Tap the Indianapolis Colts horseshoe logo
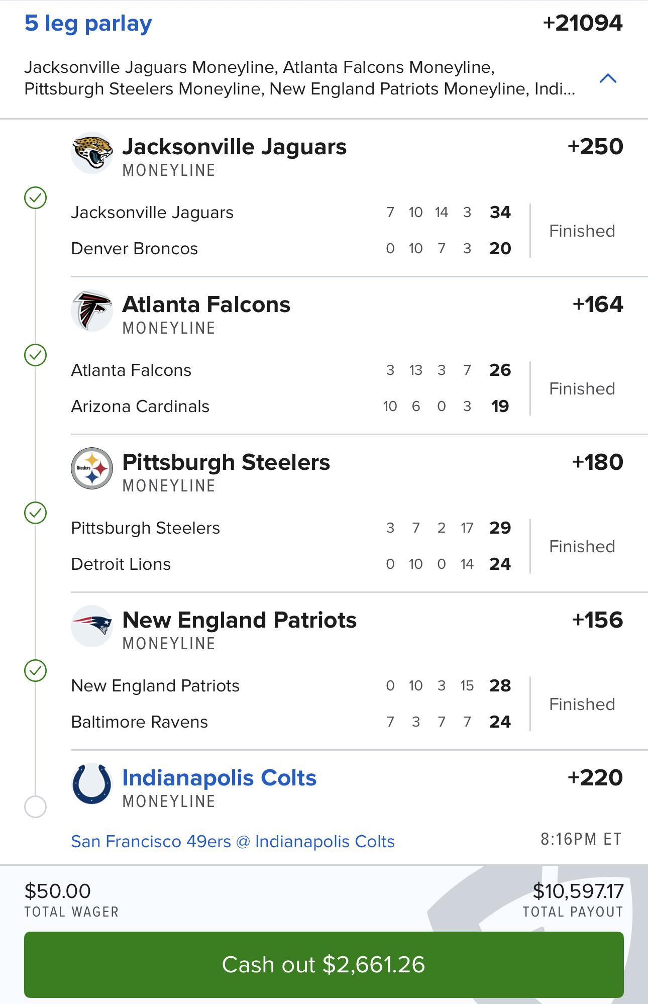648x1004 pixels. coord(92,784)
